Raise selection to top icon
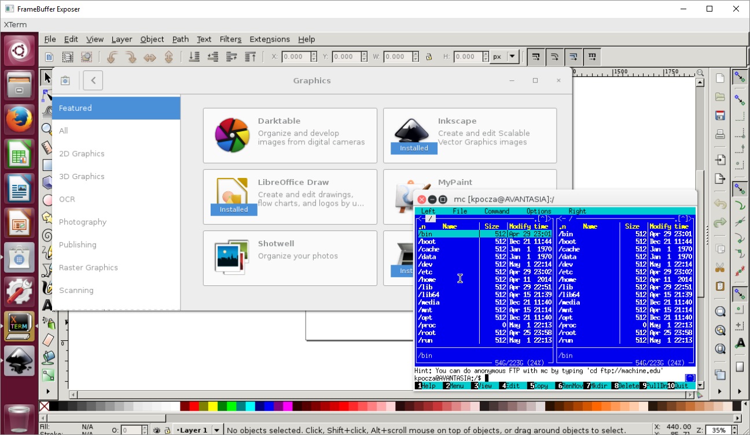The width and height of the screenshot is (750, 435). tap(250, 57)
